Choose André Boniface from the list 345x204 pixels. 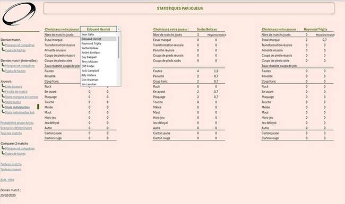click(x=91, y=52)
